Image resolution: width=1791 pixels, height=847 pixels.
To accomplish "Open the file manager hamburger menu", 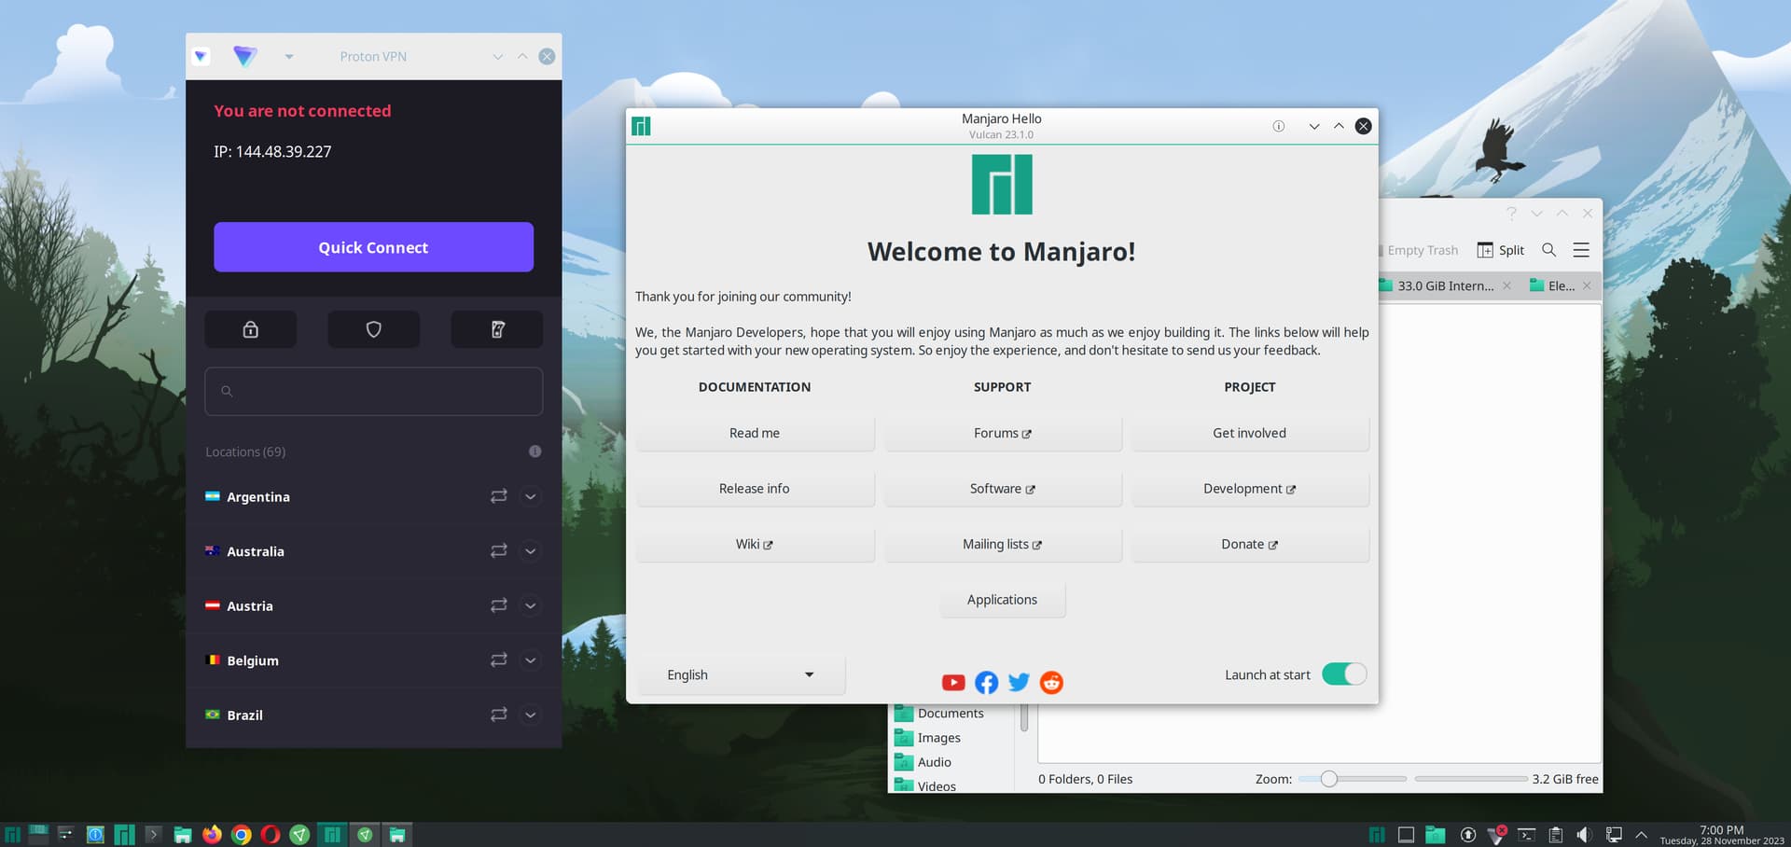I will (x=1581, y=250).
